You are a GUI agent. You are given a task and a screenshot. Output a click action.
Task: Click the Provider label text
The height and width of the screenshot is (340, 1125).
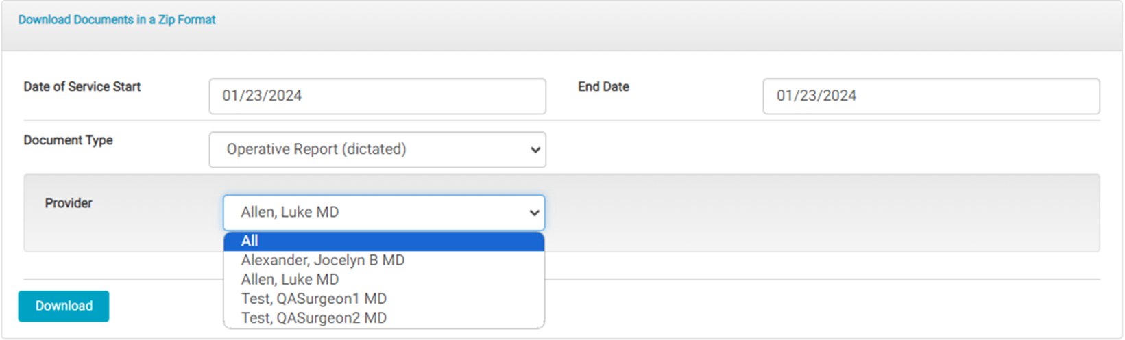coord(69,203)
